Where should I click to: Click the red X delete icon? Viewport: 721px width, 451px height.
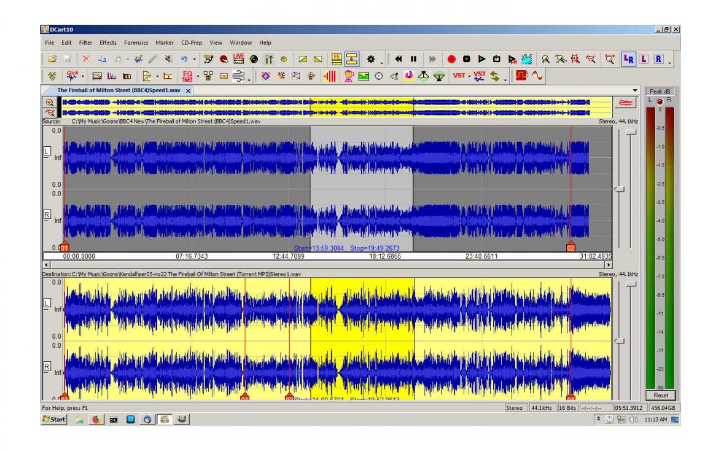click(86, 59)
